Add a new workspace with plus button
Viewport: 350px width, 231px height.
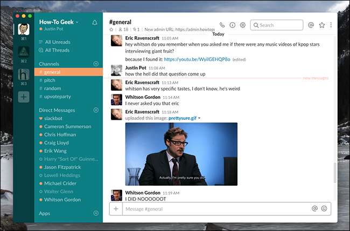tap(24, 97)
